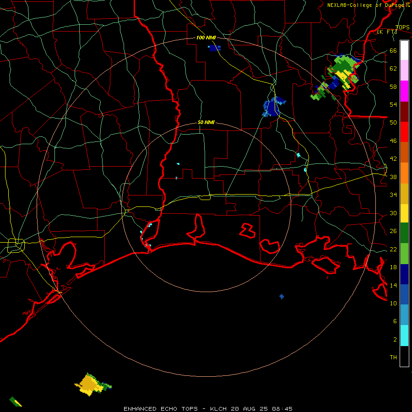Click the green and yellow echo cluster northeast

(x=337, y=77)
